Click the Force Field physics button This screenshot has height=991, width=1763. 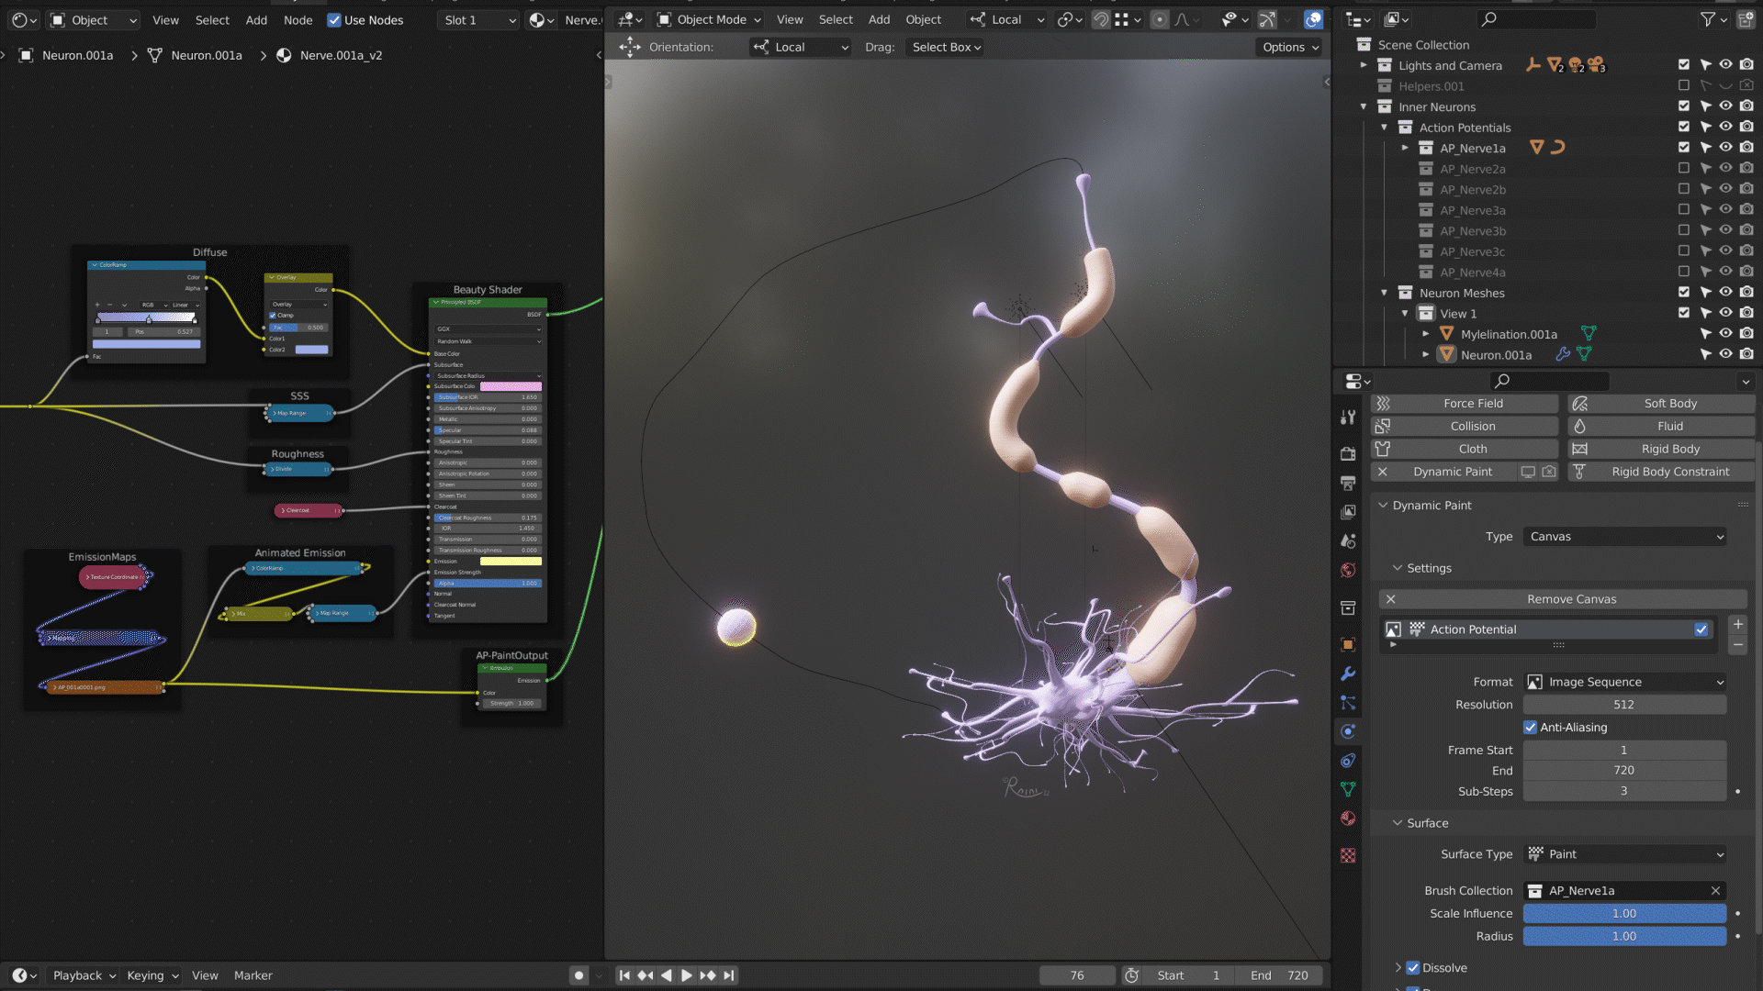pos(1465,404)
